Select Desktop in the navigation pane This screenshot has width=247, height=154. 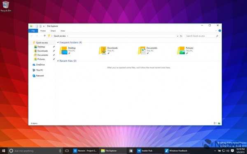pos(41,47)
